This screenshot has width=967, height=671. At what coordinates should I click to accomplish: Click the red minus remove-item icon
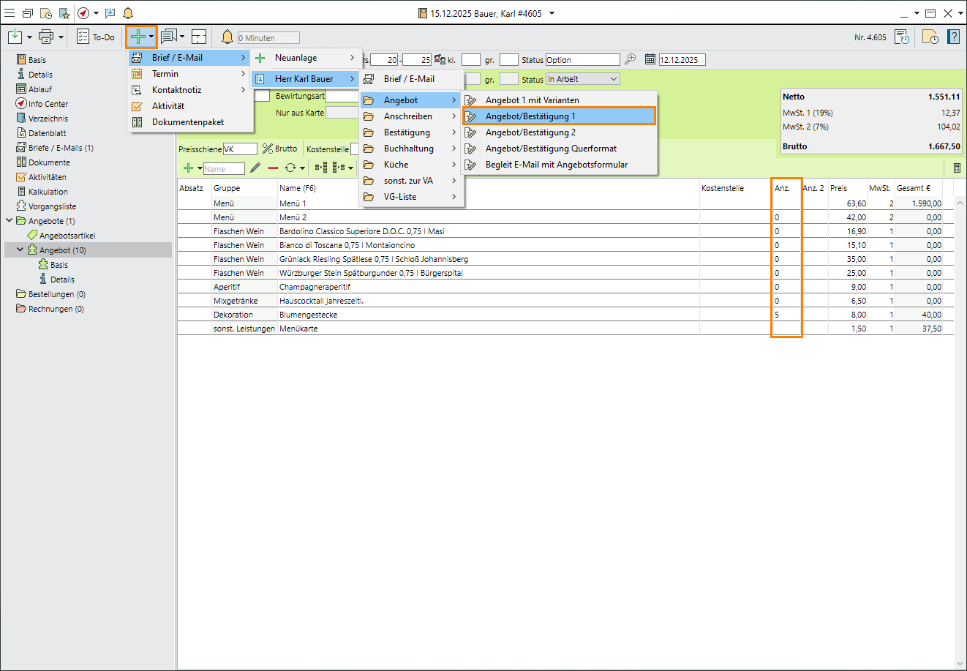click(273, 168)
